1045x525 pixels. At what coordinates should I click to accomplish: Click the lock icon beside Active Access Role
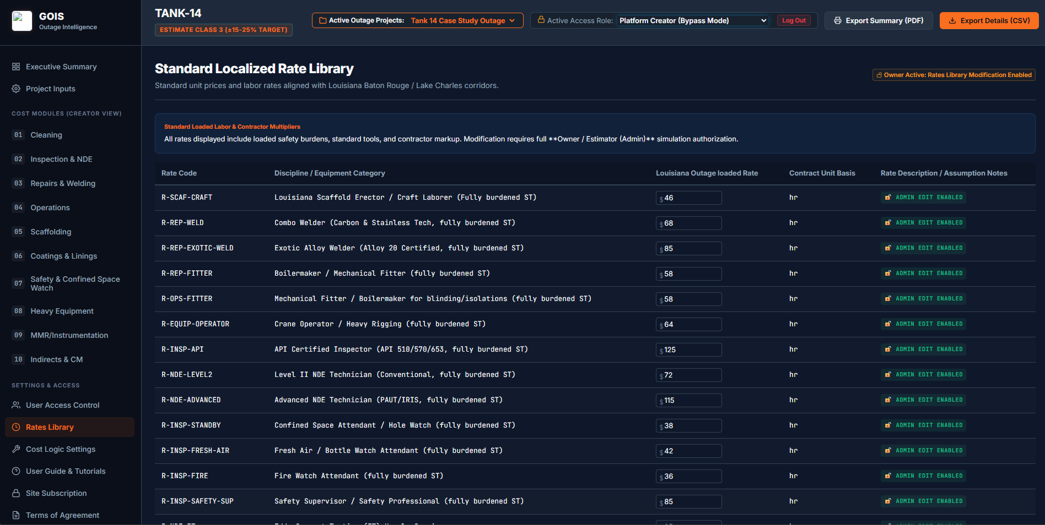coord(541,20)
